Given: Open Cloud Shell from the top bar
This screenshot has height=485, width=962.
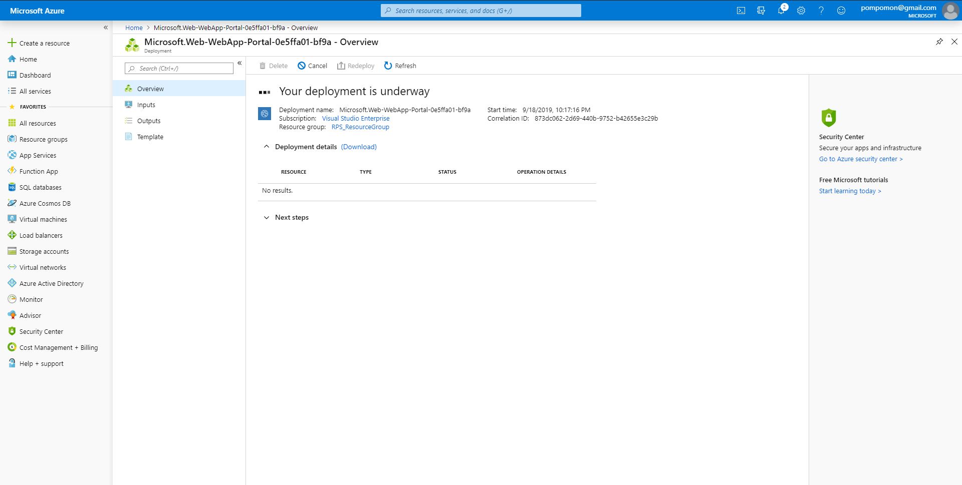Looking at the screenshot, I should (x=741, y=11).
